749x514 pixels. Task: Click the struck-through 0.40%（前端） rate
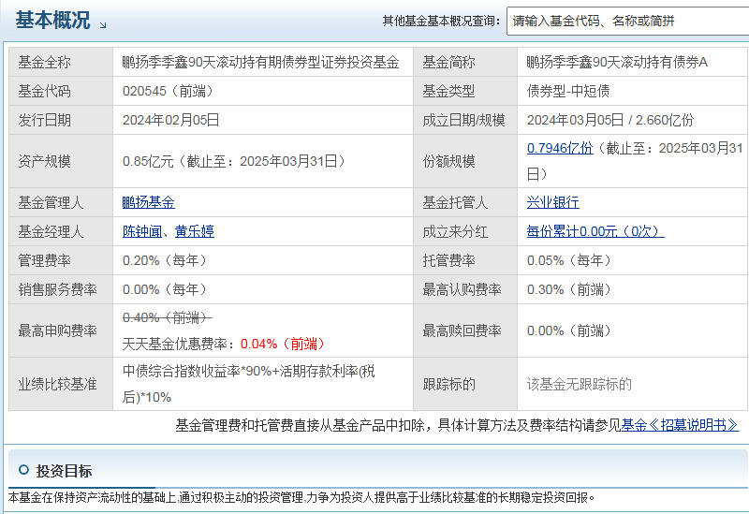pyautogui.click(x=168, y=317)
